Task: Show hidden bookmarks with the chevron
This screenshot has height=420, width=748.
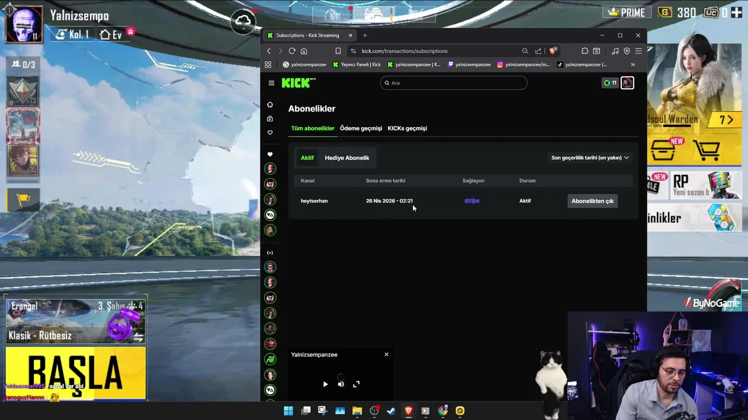Action: (x=633, y=65)
